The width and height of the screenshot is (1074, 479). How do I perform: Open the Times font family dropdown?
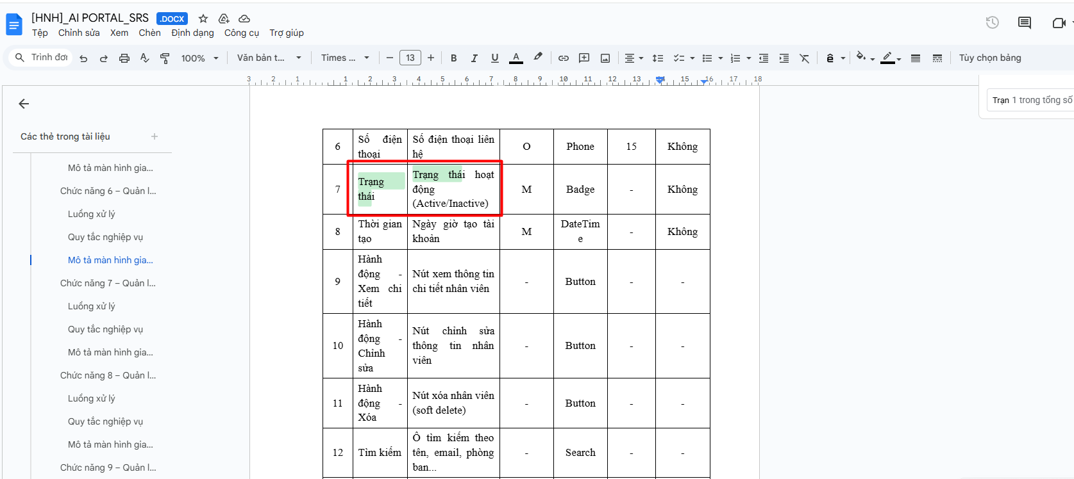(x=345, y=58)
